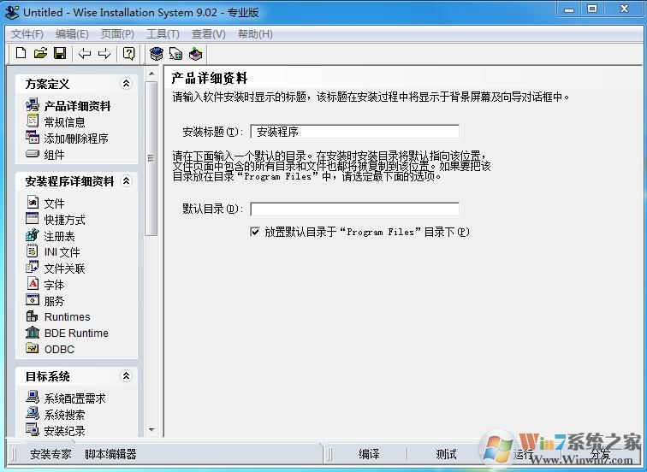Screen dimensions: 647x472
Task: Click the 文件关联 icon
Action: 33,267
